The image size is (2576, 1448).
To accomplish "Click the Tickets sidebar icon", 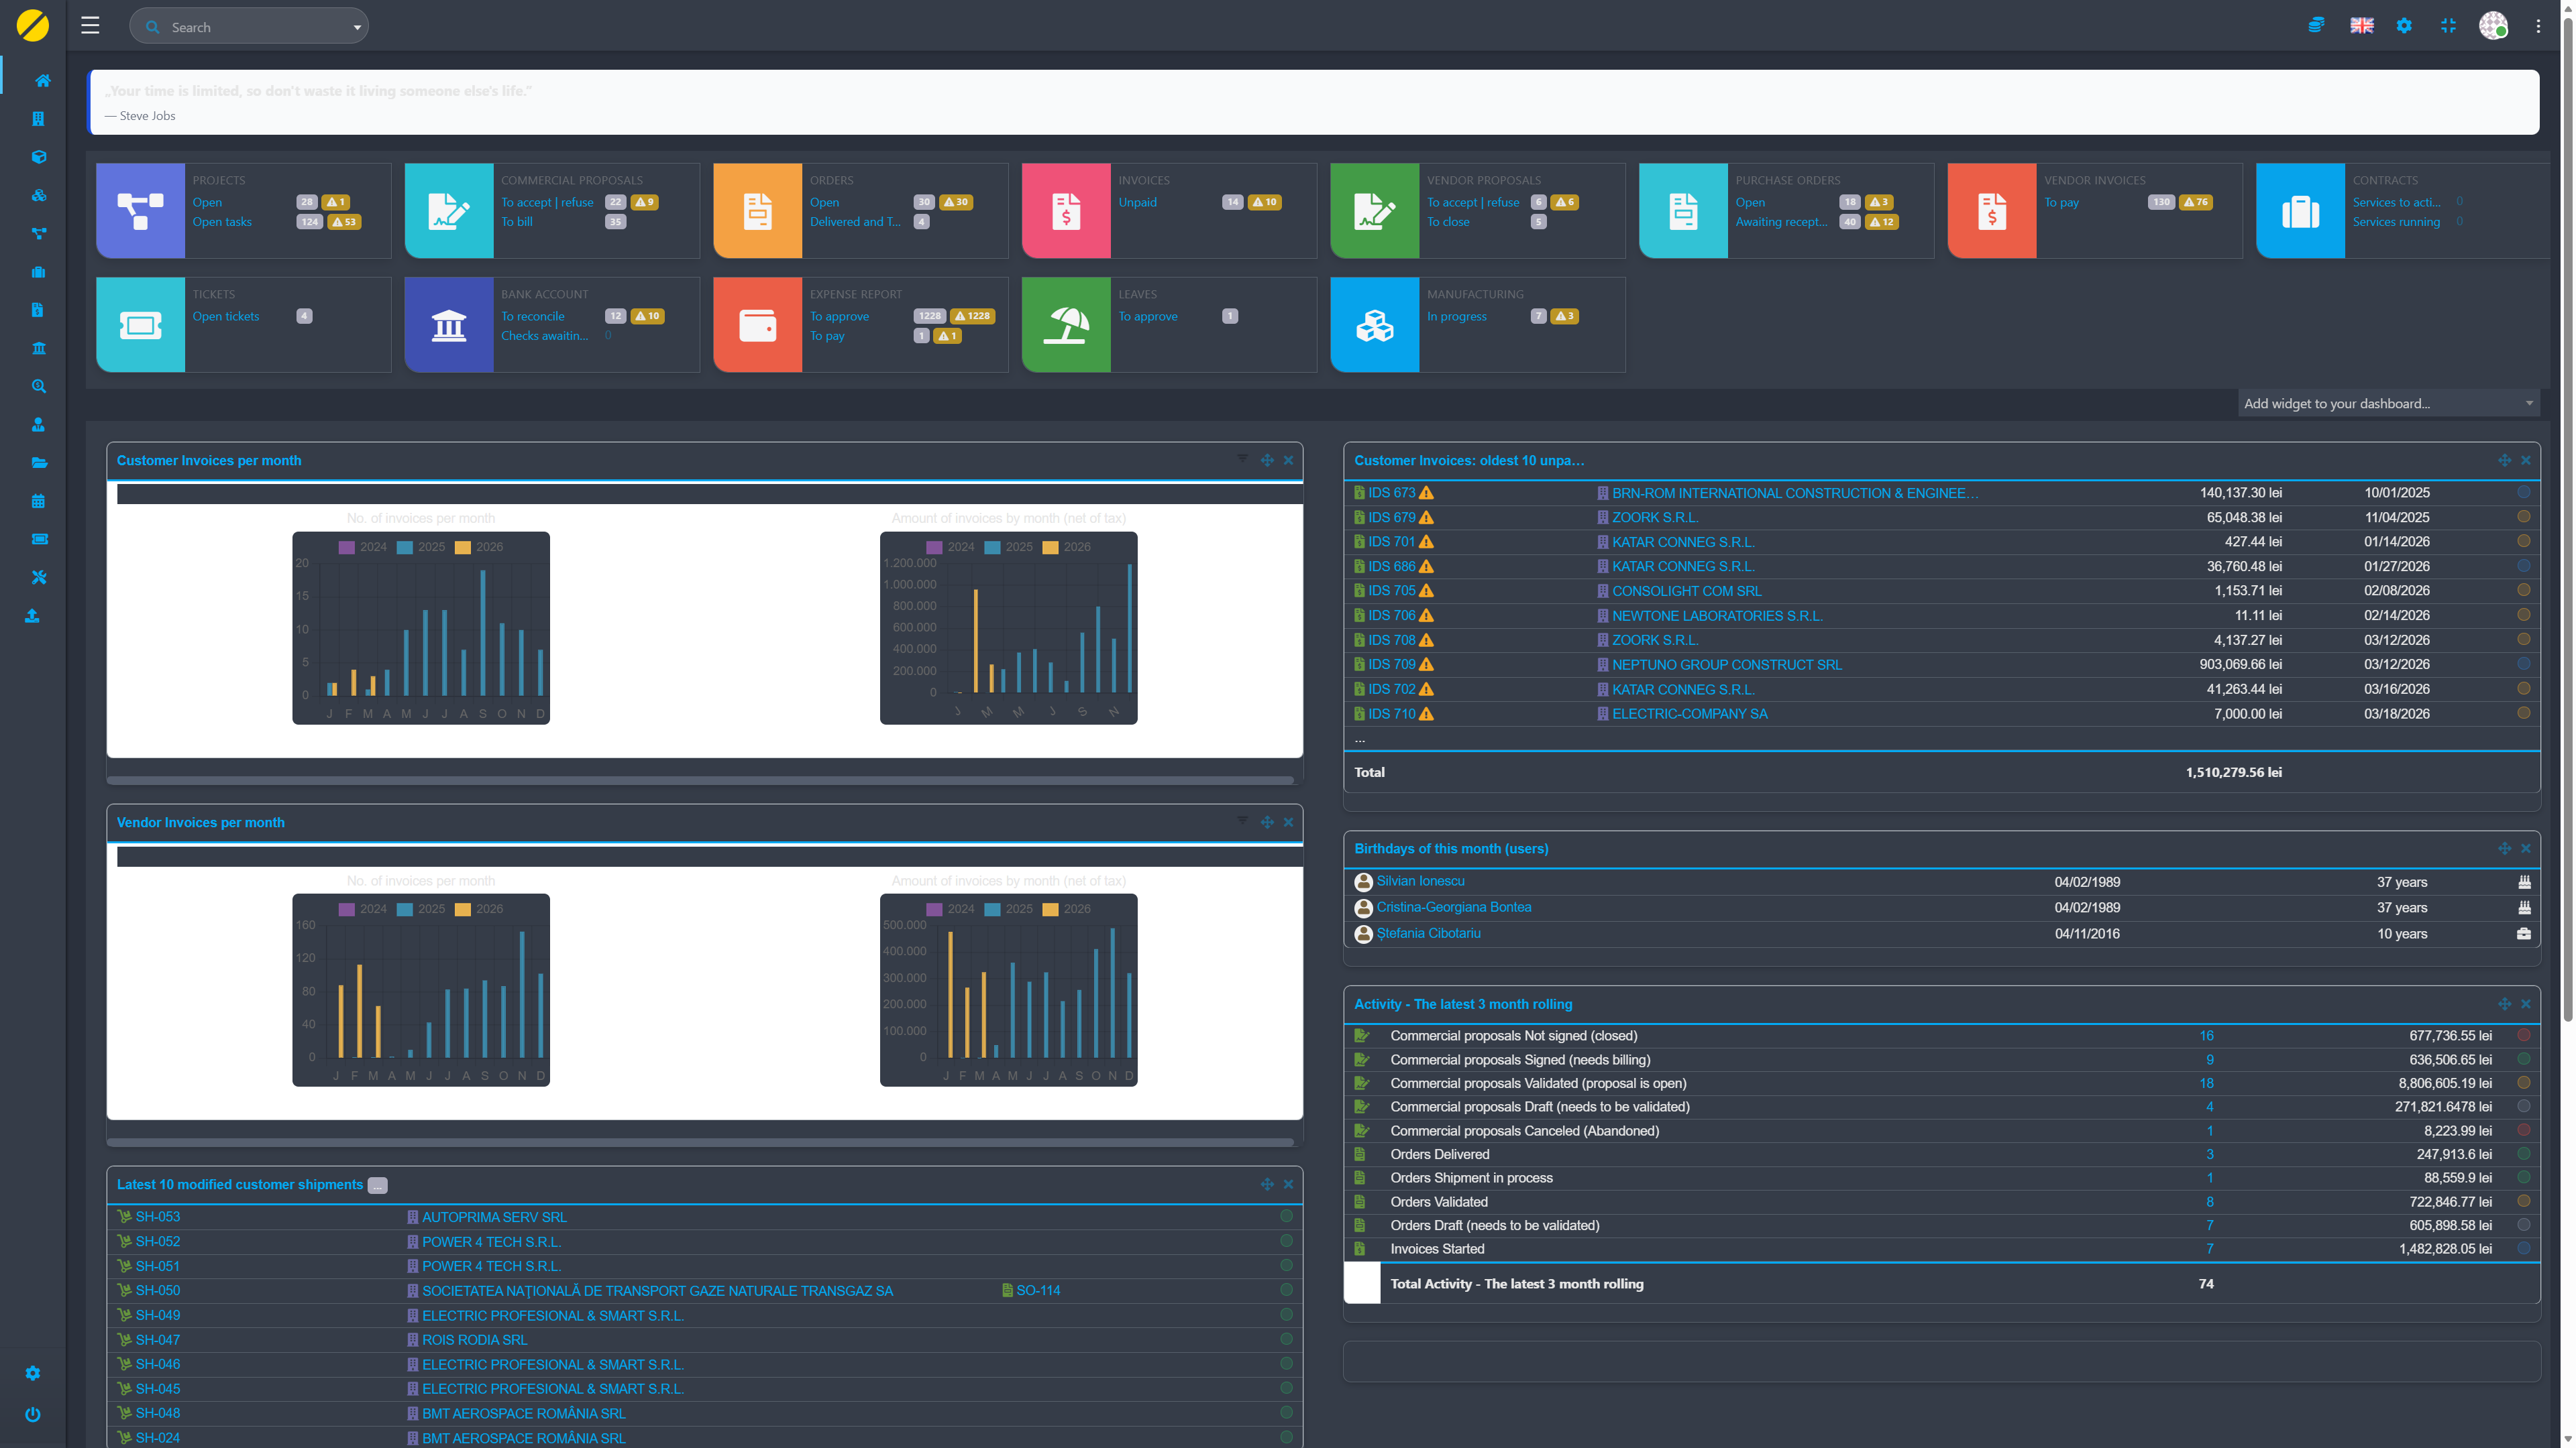I will 38,540.
